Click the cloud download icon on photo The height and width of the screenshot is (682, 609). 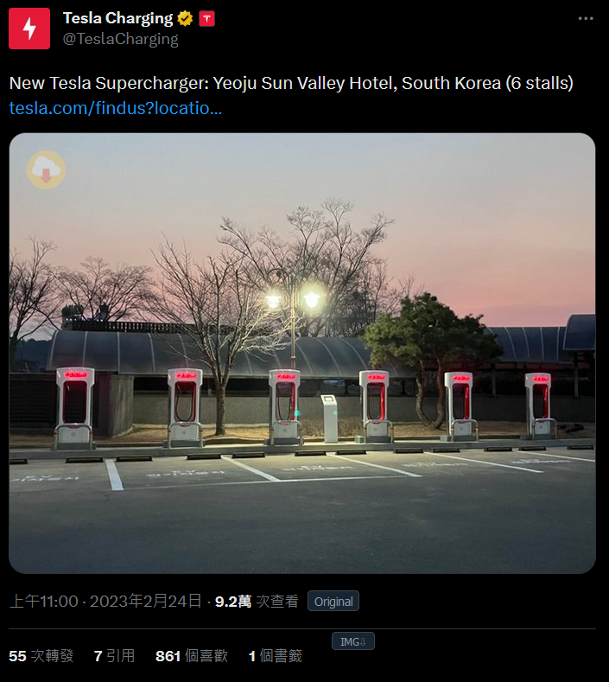[46, 169]
